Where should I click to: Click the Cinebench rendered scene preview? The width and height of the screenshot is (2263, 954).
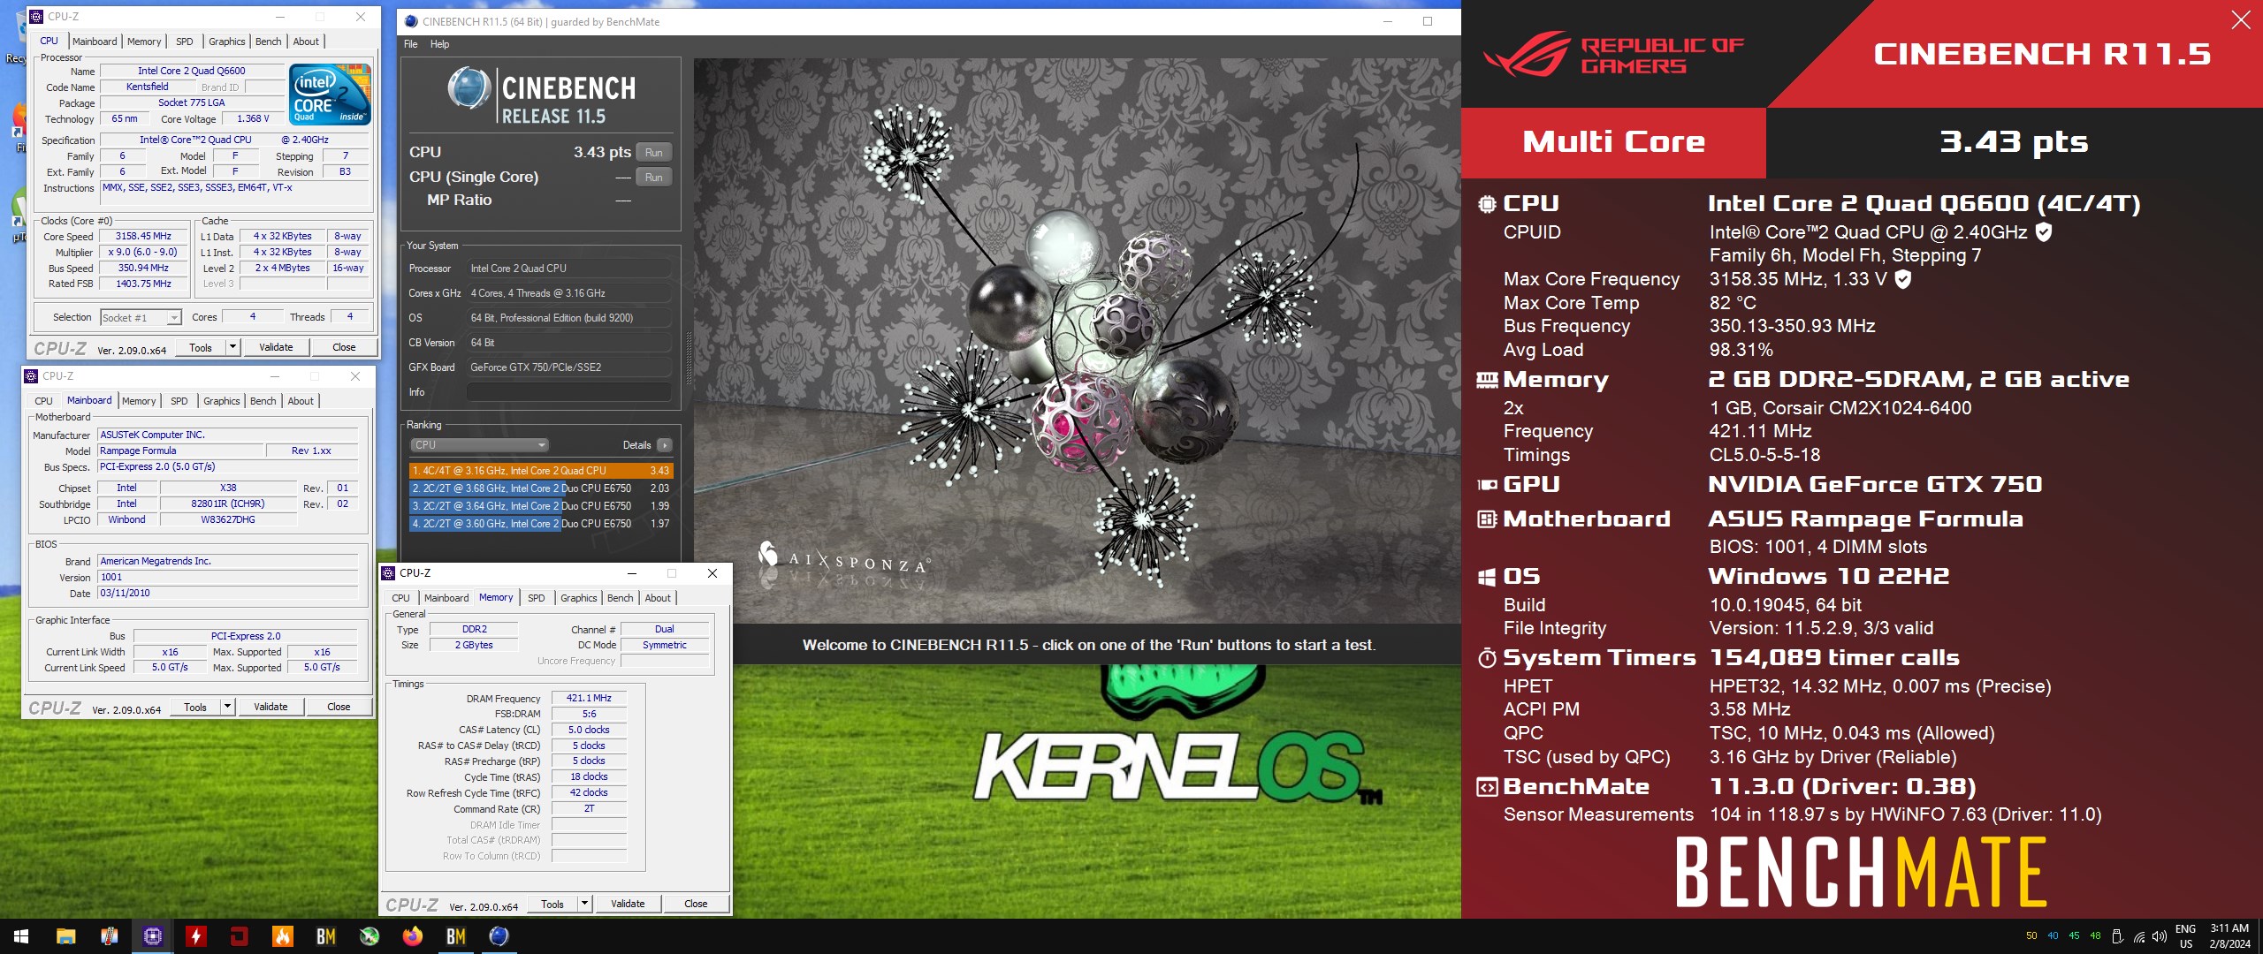click(1077, 341)
